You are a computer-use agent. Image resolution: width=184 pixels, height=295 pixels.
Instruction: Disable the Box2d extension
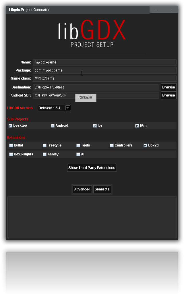click(x=145, y=145)
